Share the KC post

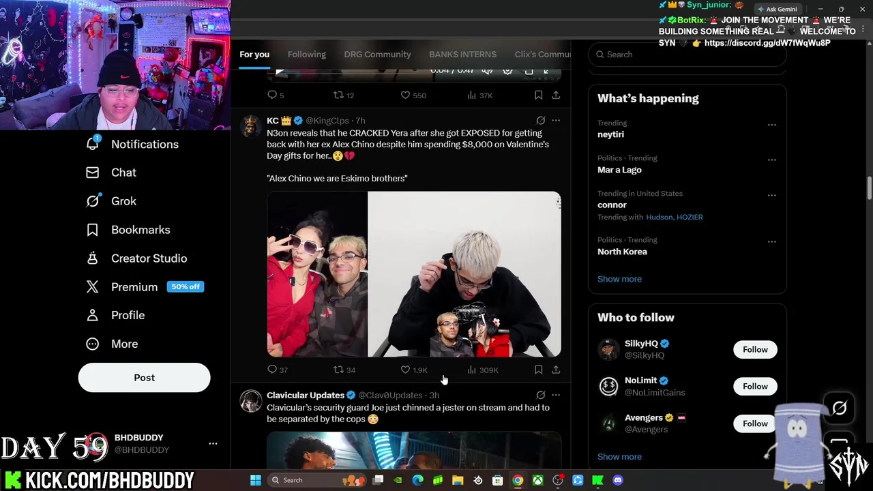(x=556, y=370)
